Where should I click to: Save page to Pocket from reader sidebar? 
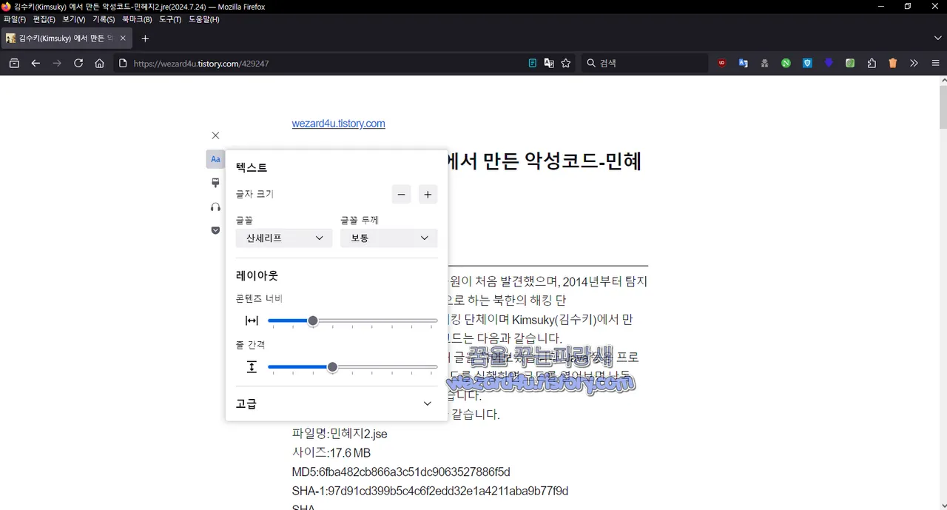tap(215, 230)
